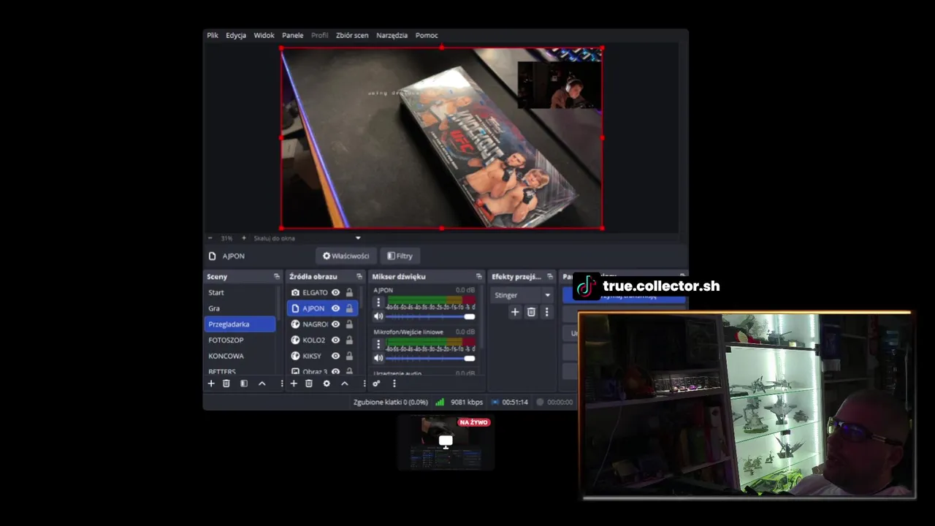Open the Pomoc menu

pyautogui.click(x=427, y=35)
